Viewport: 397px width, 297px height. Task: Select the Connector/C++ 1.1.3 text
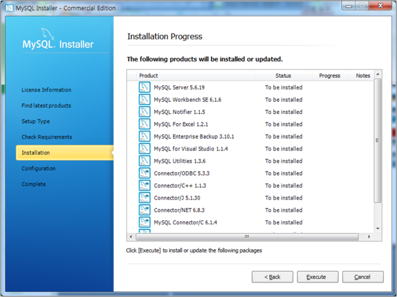pyautogui.click(x=180, y=185)
